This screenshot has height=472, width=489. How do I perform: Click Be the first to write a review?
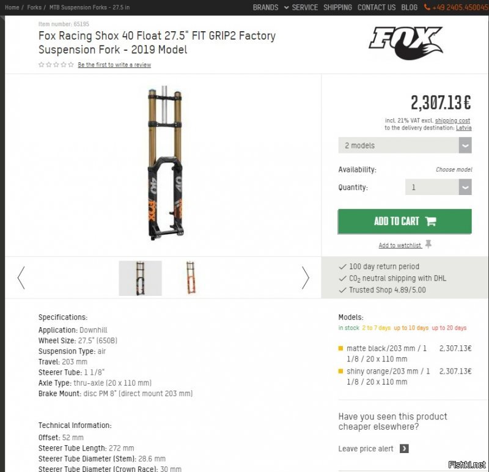pyautogui.click(x=114, y=65)
